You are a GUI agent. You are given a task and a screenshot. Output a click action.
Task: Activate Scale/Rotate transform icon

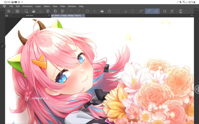(x=109, y=11)
